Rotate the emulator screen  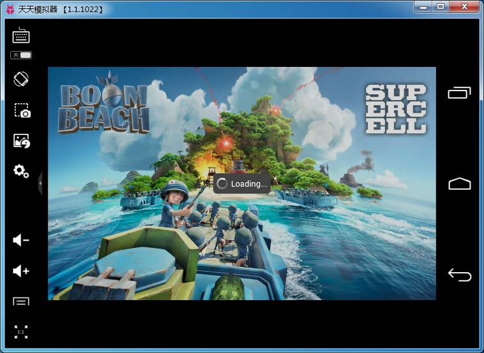point(21,79)
